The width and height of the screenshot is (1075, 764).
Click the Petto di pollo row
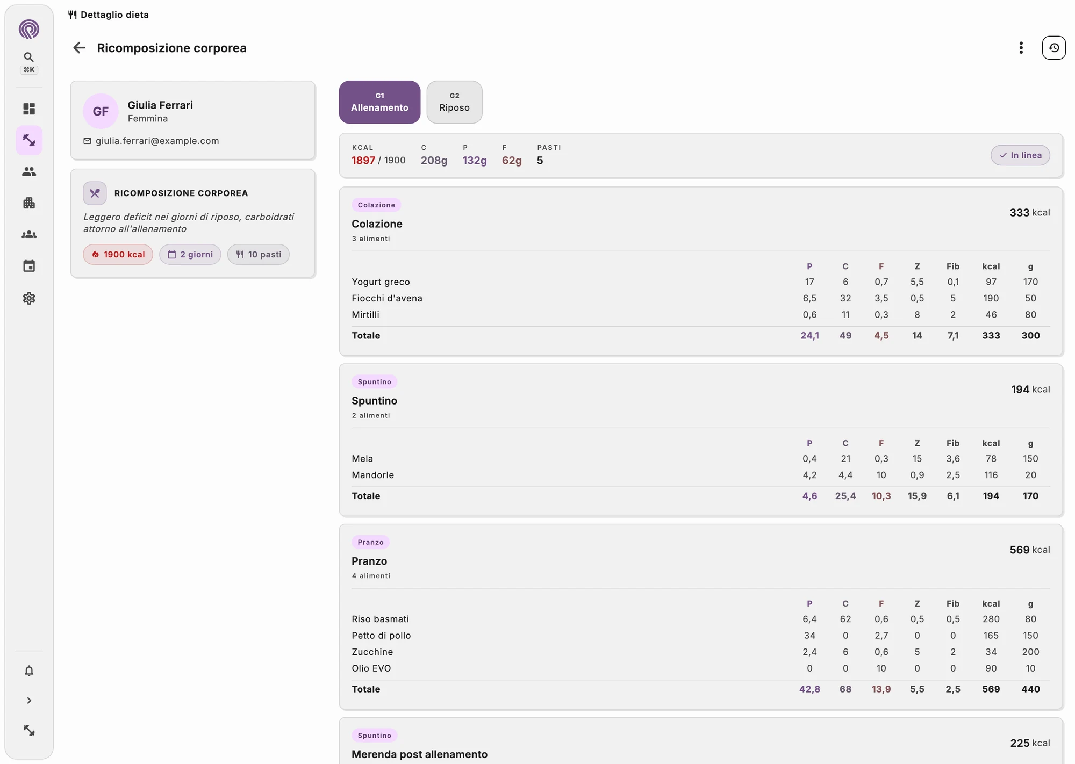point(700,636)
